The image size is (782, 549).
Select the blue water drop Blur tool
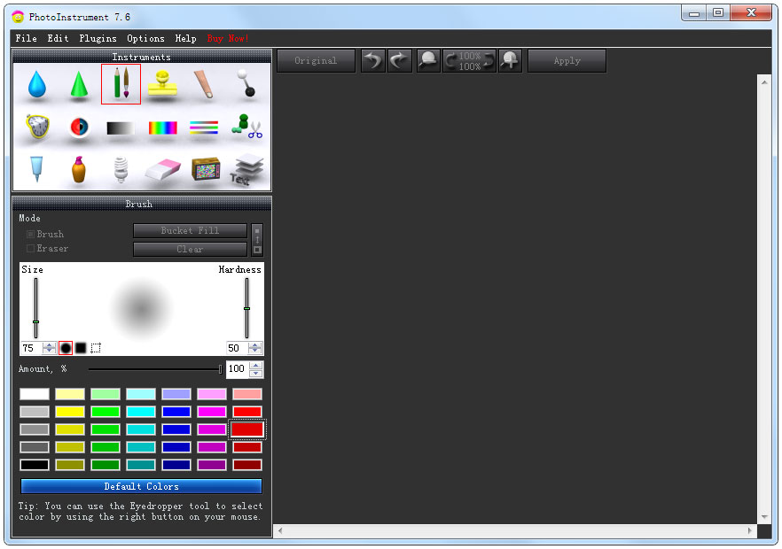[x=37, y=84]
